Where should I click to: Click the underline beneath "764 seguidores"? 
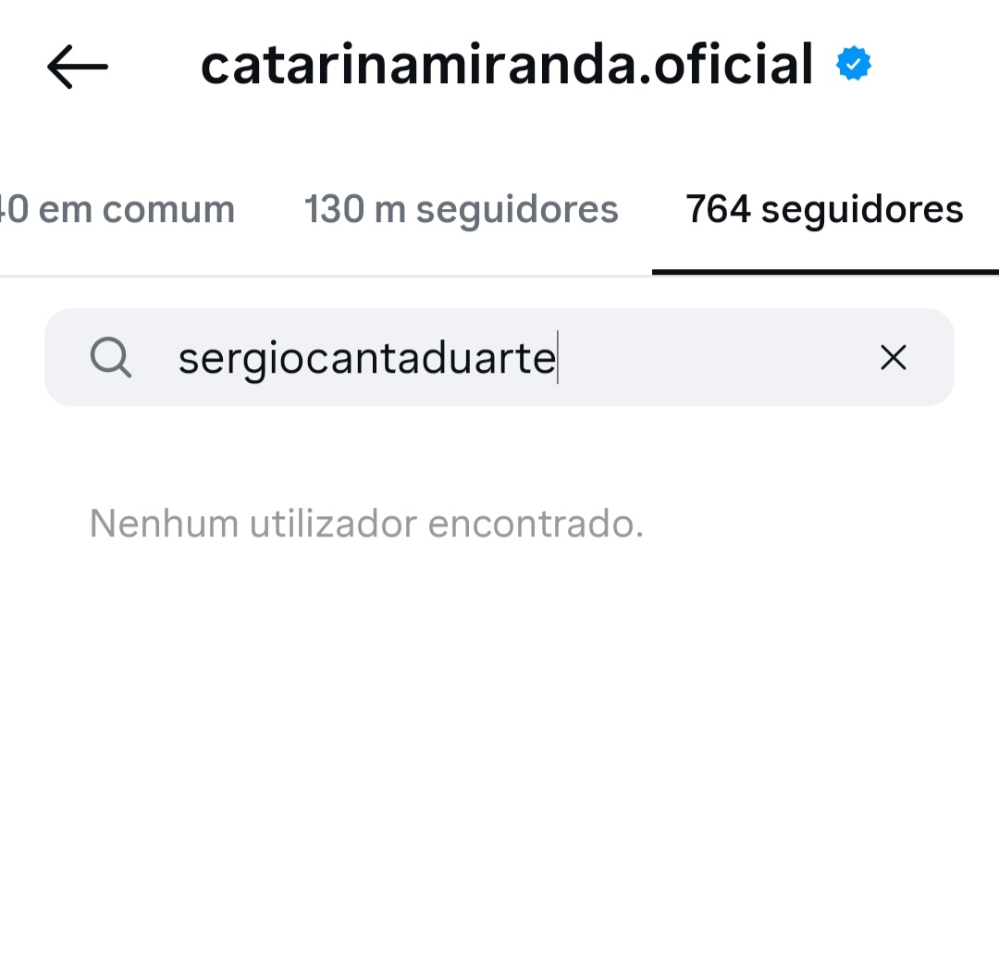coord(824,272)
